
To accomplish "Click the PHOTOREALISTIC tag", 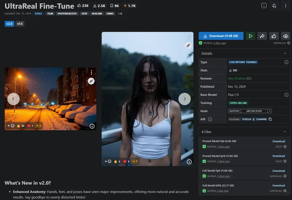I will click(x=67, y=14).
